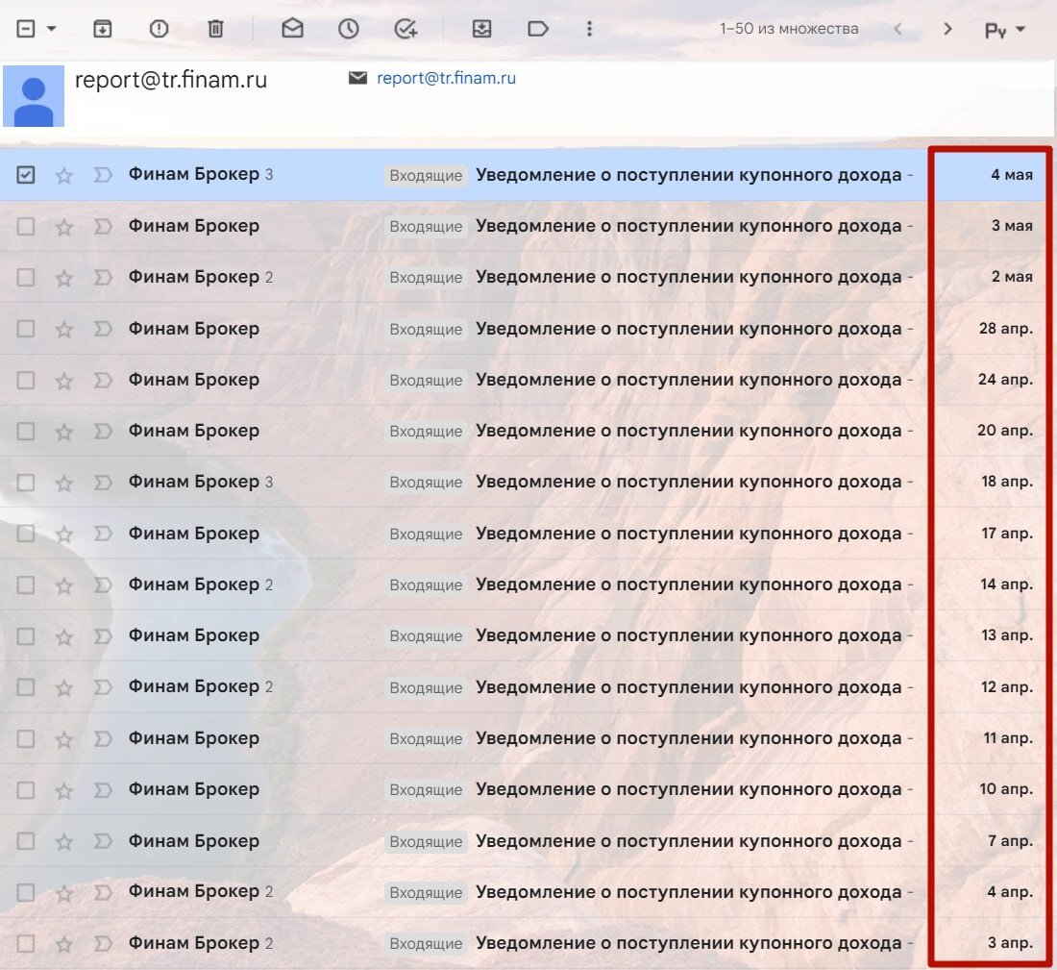Check the 14 апр. email checkbox
The height and width of the screenshot is (970, 1057).
26,585
